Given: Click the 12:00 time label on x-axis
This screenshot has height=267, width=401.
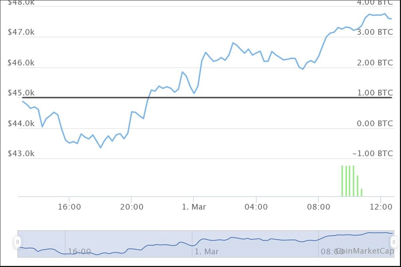Looking at the screenshot, I should tap(381, 207).
